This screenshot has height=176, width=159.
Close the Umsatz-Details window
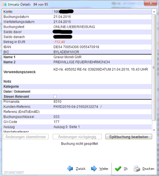(151, 3)
